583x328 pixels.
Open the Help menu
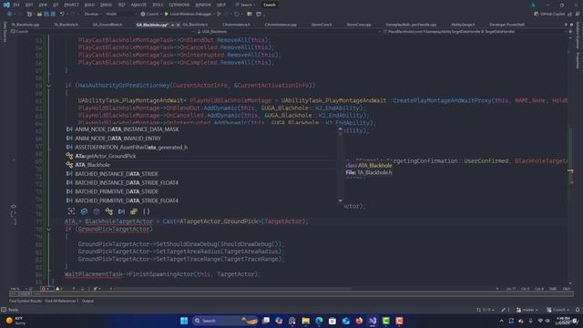click(x=221, y=5)
